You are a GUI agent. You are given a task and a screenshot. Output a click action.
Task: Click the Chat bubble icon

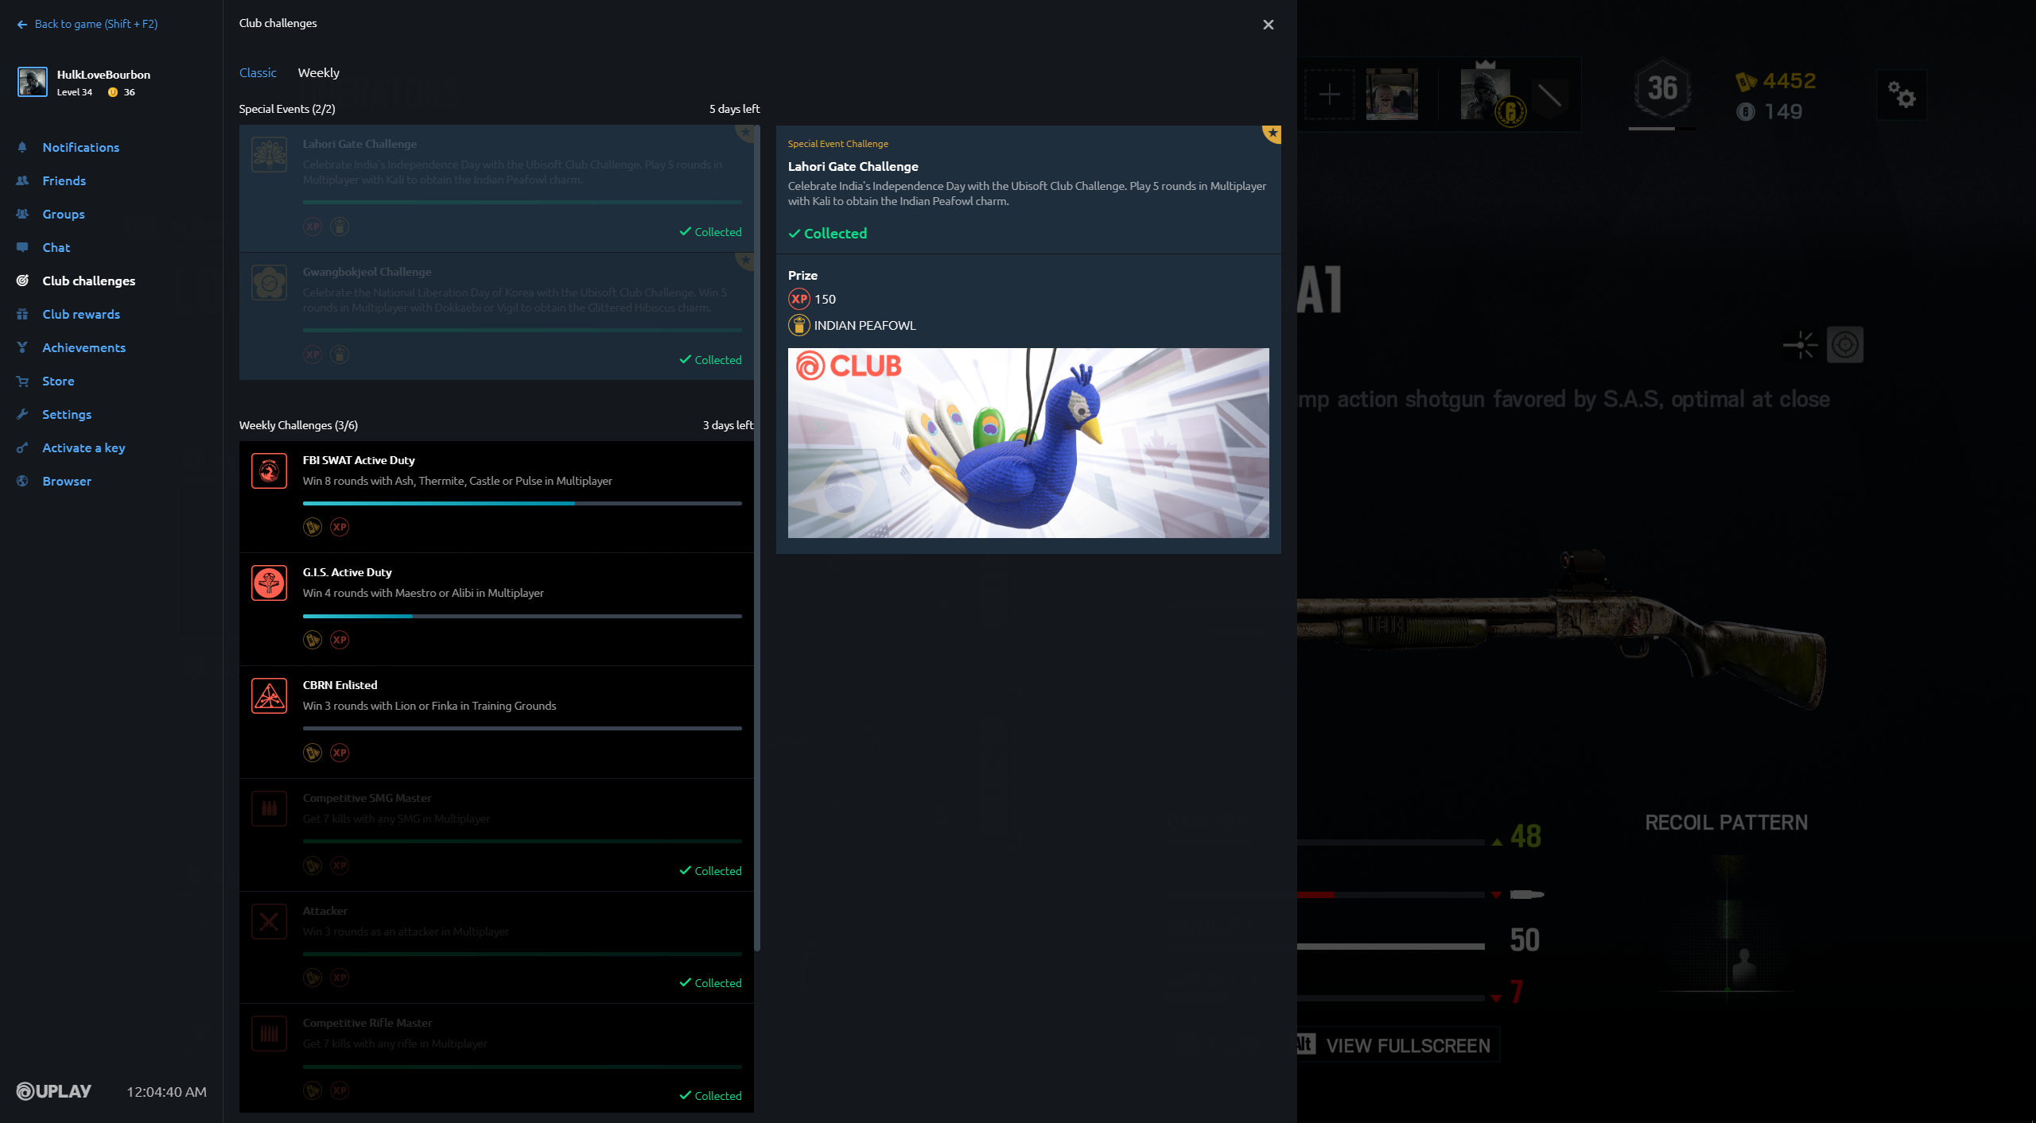click(x=22, y=247)
